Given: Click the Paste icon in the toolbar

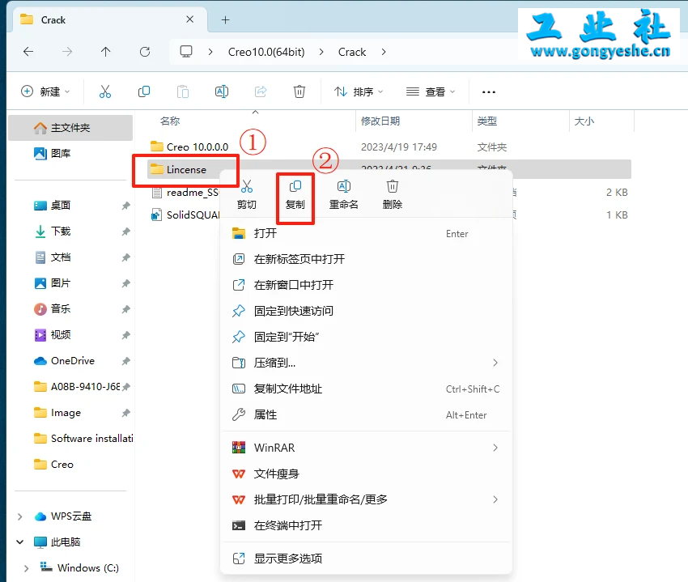Looking at the screenshot, I should [183, 91].
